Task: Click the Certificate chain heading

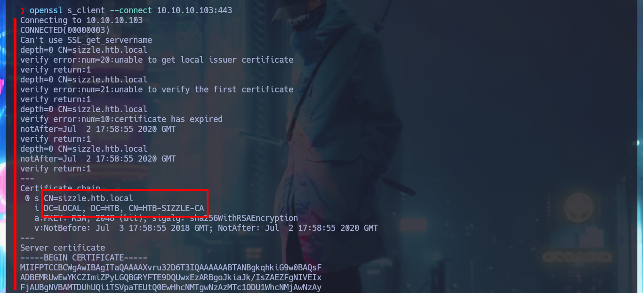Action: point(60,188)
